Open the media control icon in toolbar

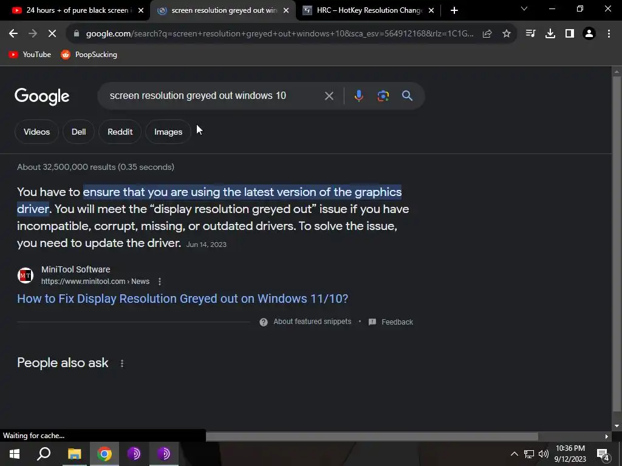click(x=530, y=34)
